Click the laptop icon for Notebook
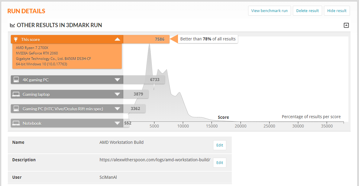 click(x=16, y=123)
